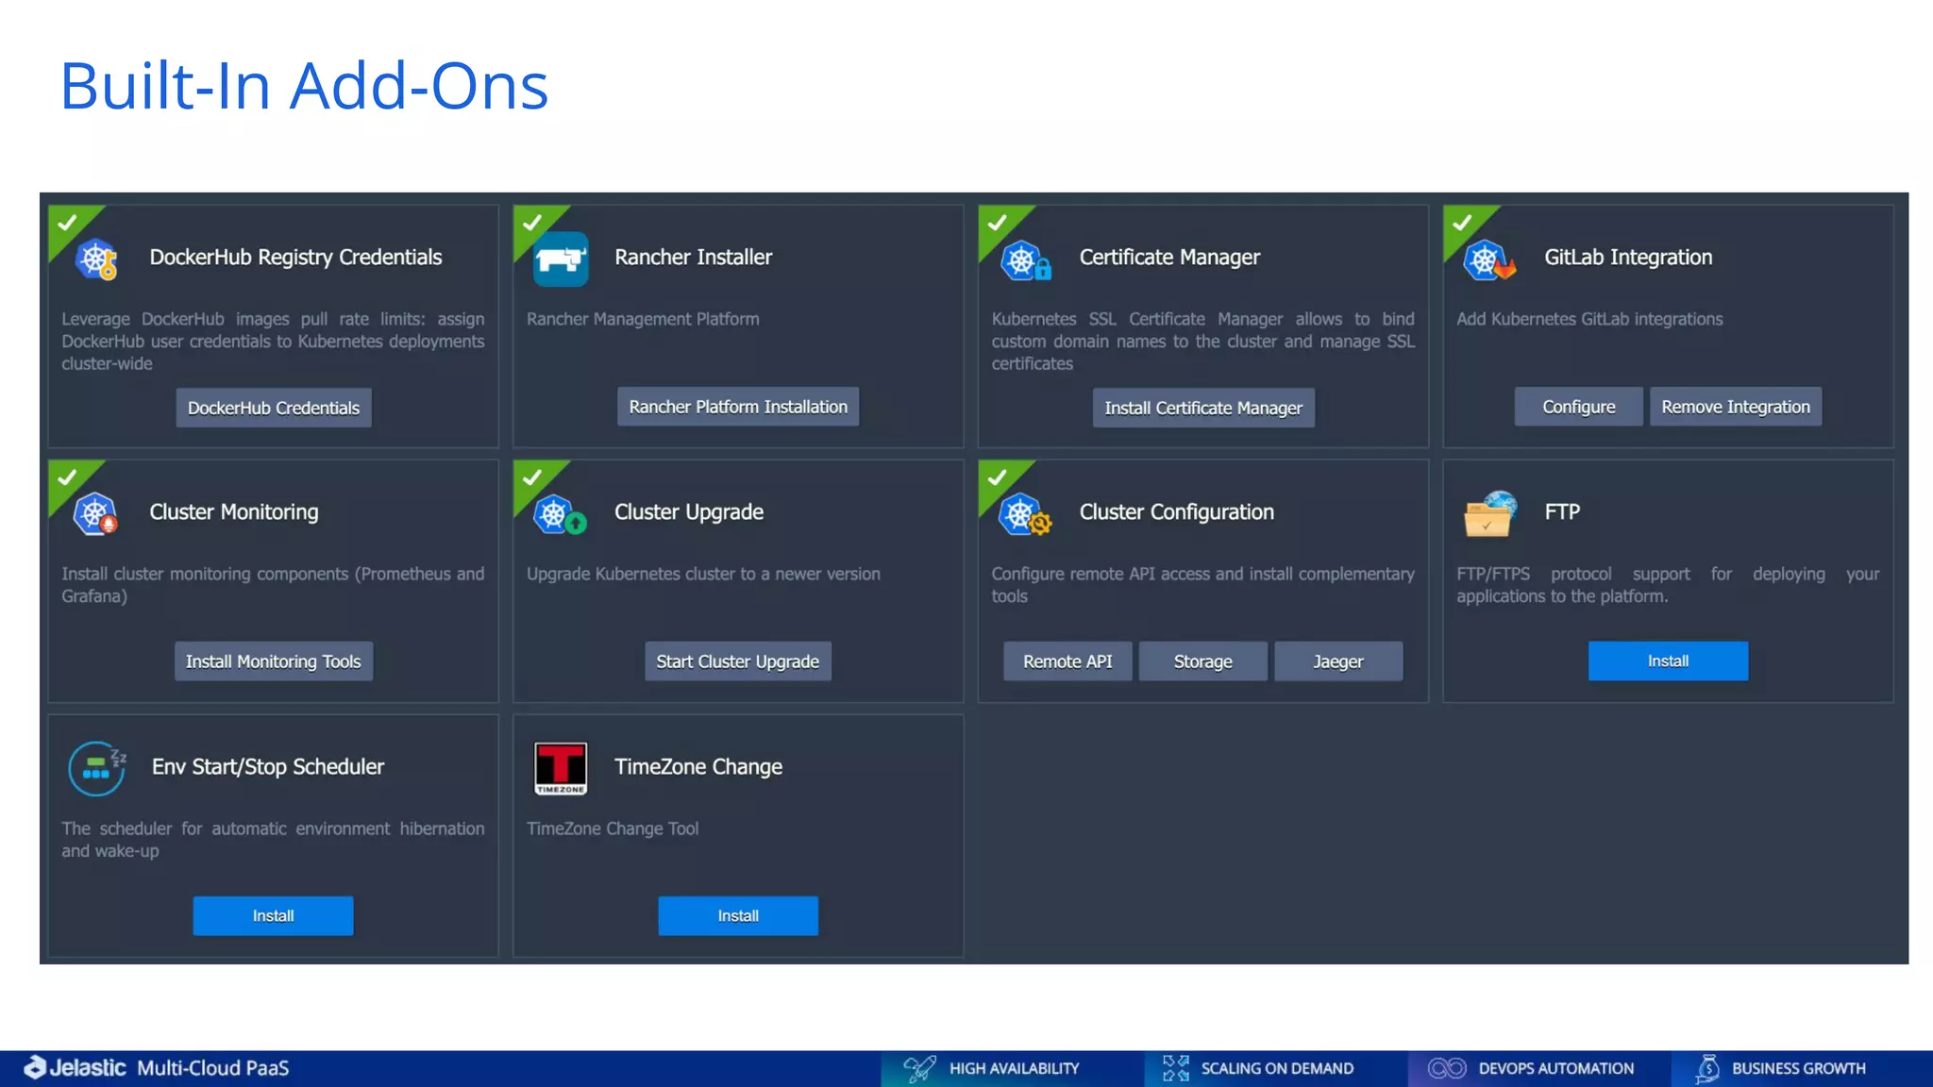Open the DockerHub Credentials button
The width and height of the screenshot is (1933, 1087).
(x=274, y=408)
